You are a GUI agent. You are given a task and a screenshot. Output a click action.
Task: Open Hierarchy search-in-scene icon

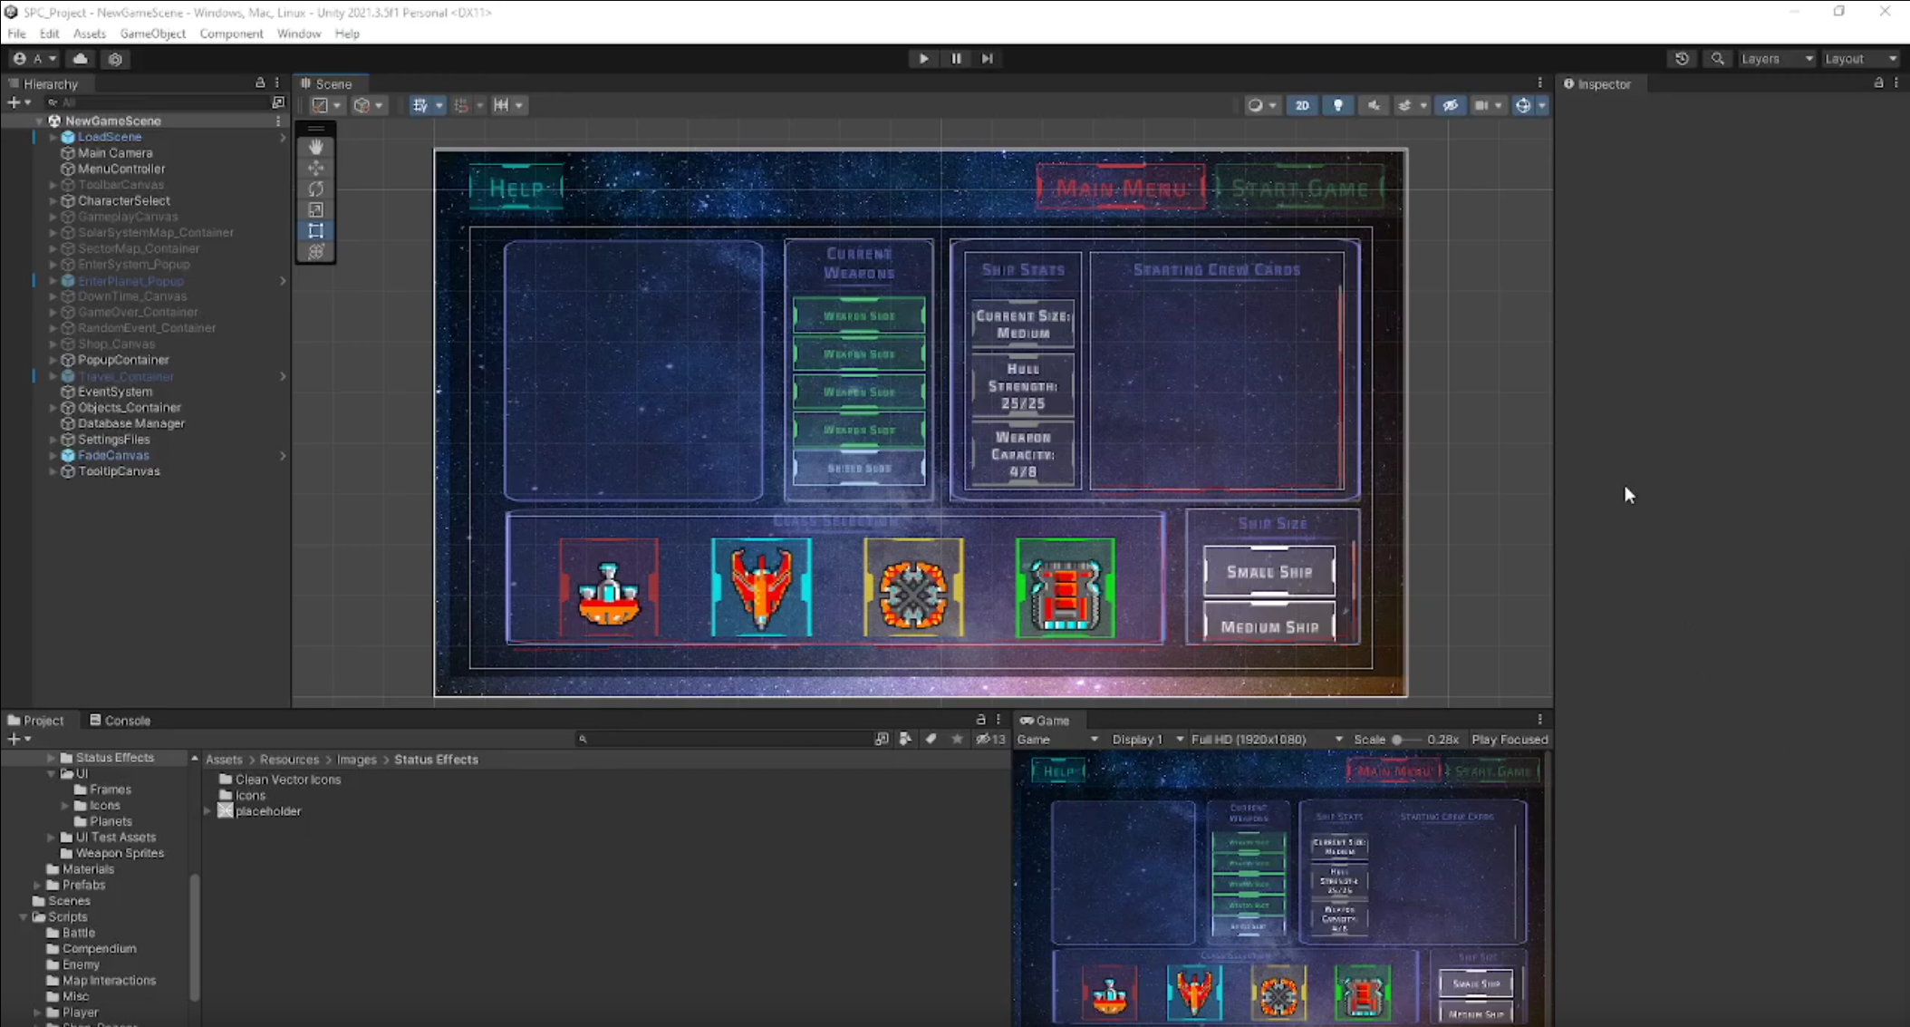278,102
